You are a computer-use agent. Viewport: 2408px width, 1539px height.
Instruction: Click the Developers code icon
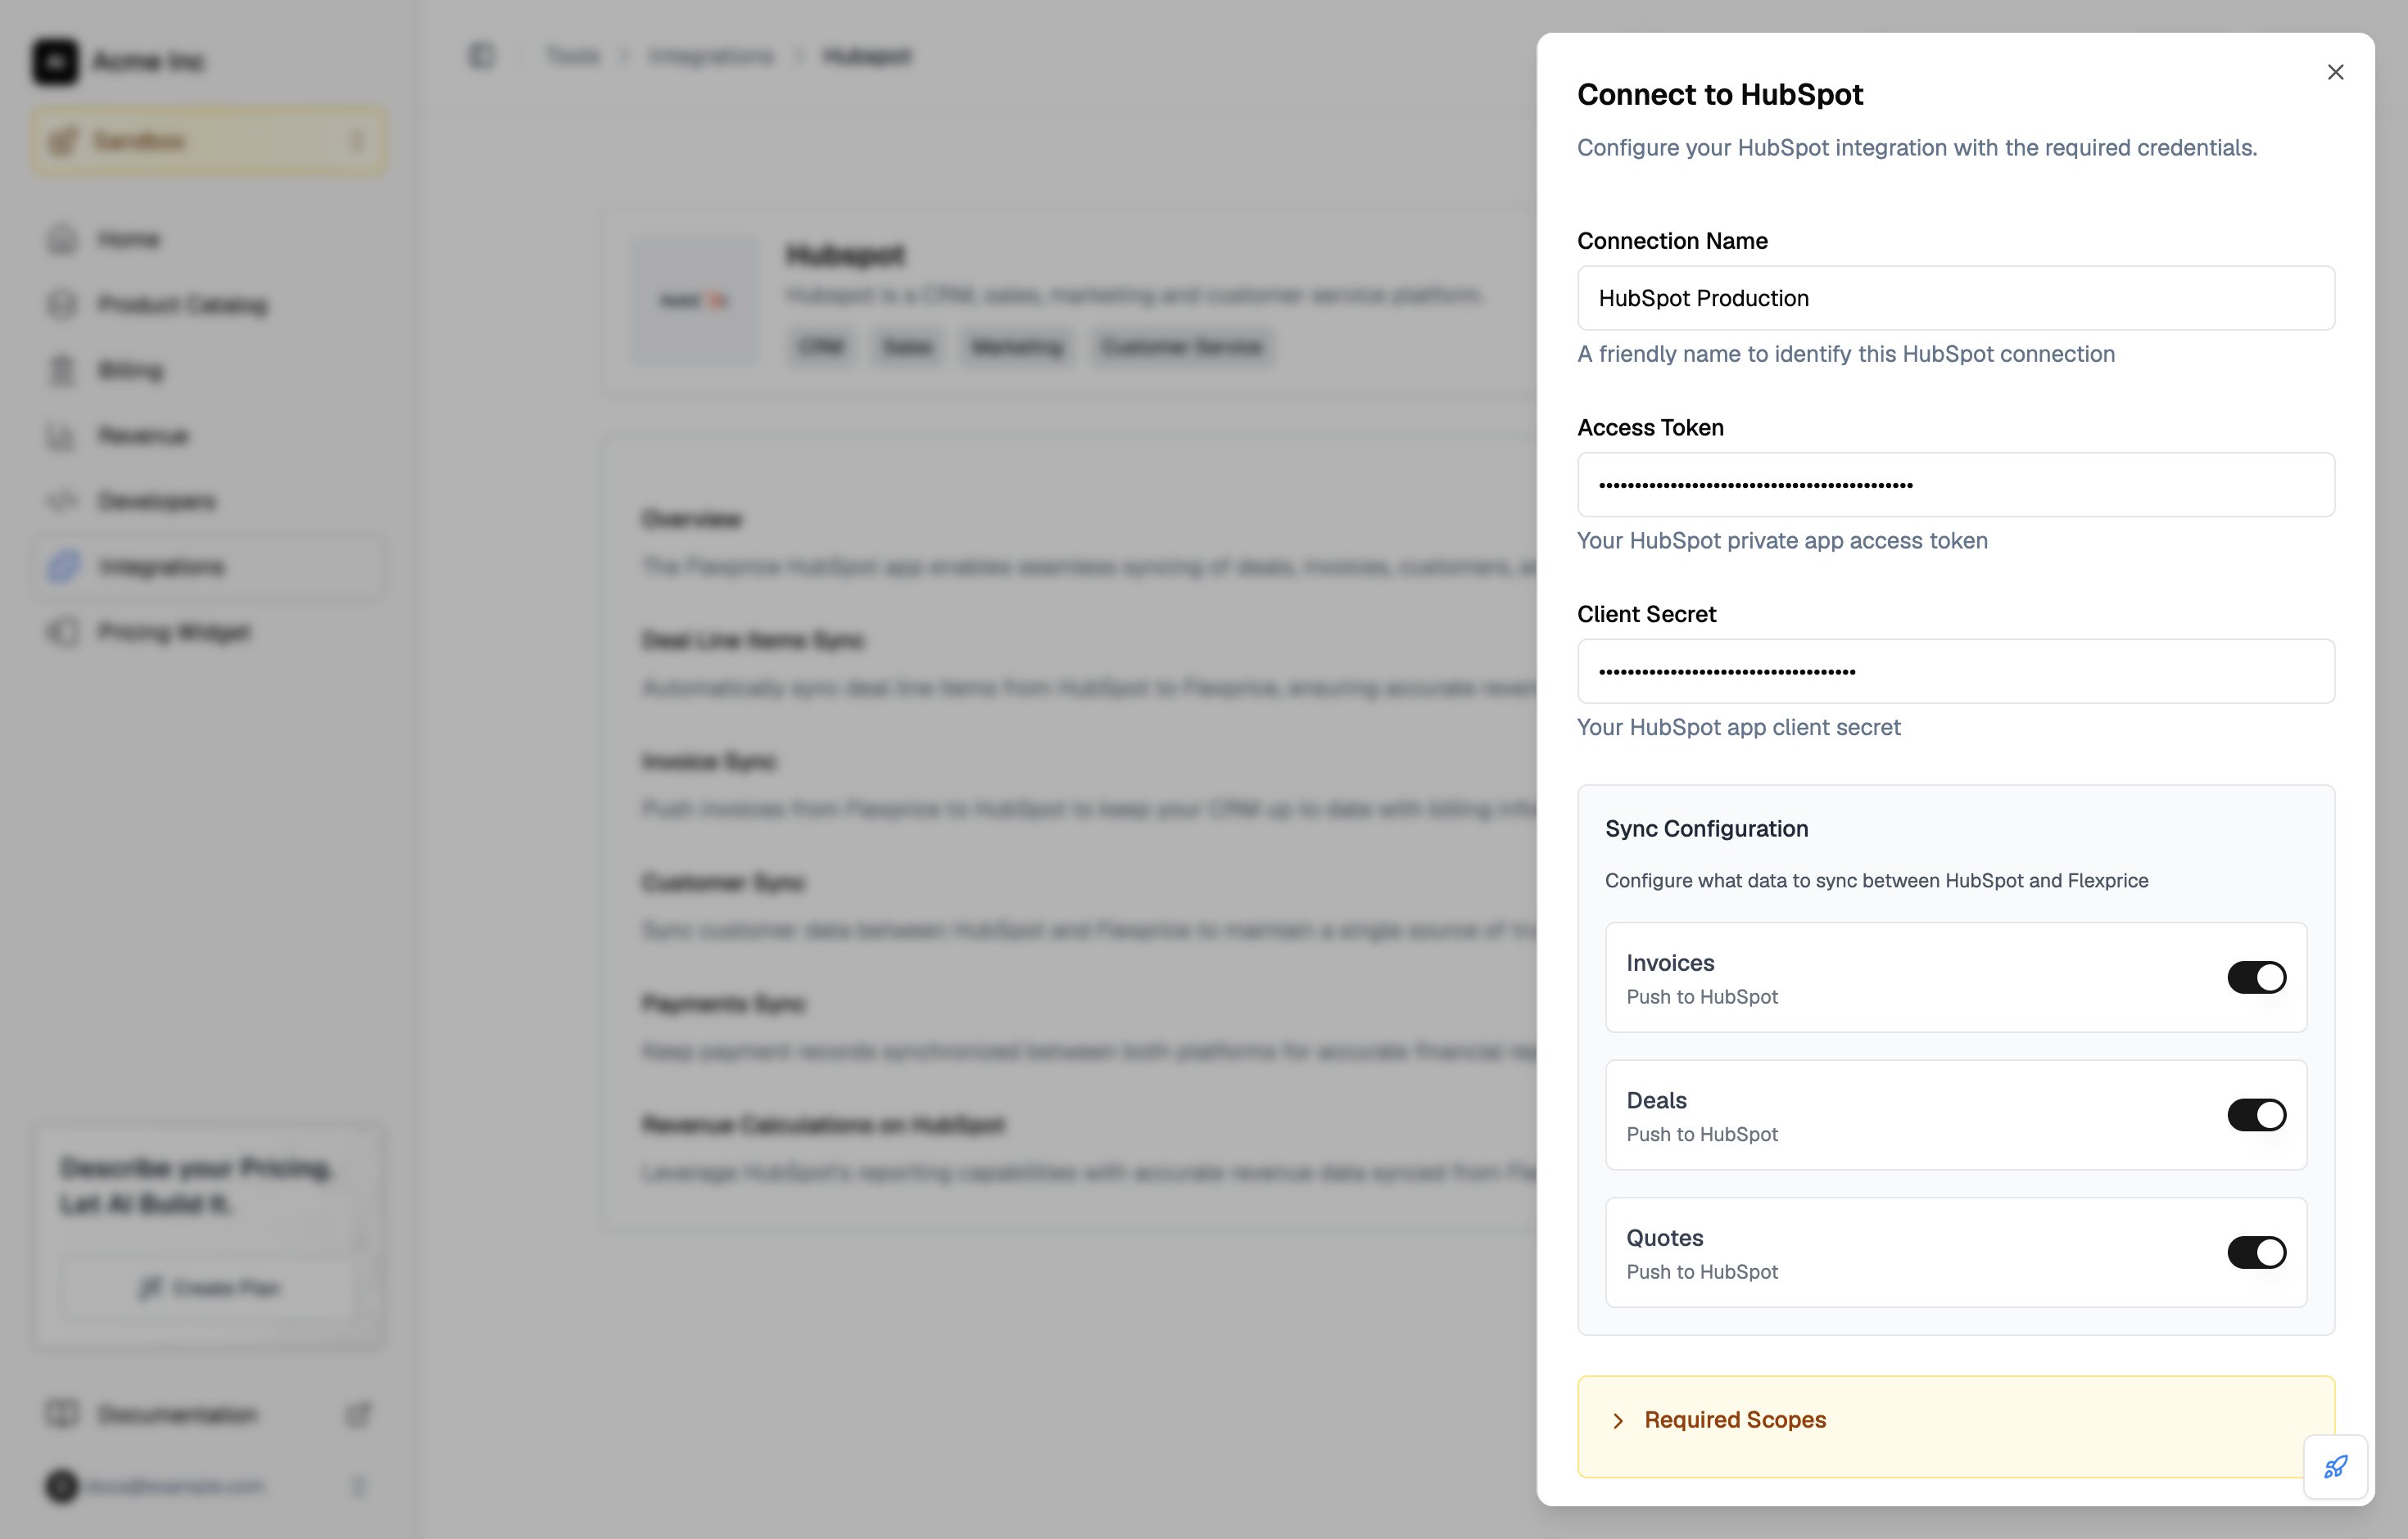[x=62, y=501]
